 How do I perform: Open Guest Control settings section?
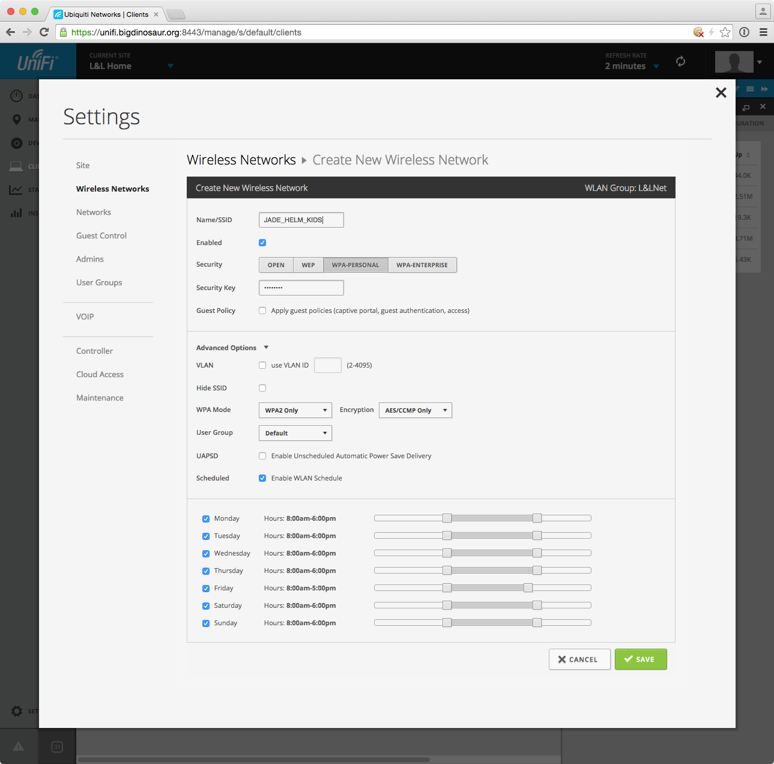pos(101,235)
